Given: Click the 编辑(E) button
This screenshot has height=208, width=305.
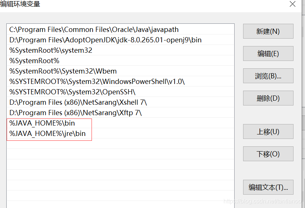Looking at the screenshot, I should click(268, 53).
